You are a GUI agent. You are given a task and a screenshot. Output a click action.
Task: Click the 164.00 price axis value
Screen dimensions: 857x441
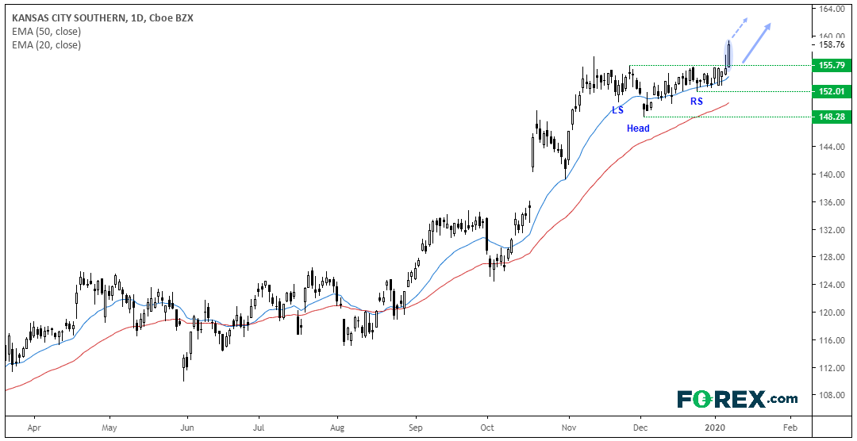tap(832, 9)
